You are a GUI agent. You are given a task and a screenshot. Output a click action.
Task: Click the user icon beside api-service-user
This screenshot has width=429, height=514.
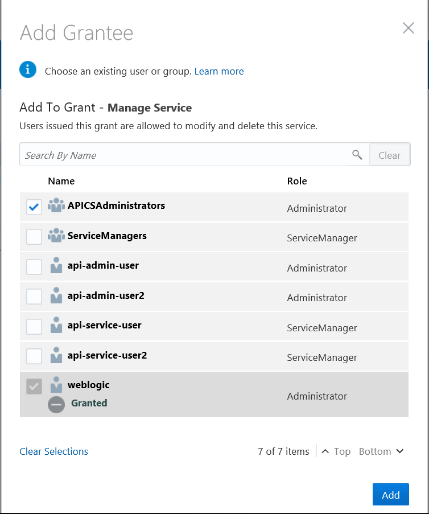[x=56, y=324]
